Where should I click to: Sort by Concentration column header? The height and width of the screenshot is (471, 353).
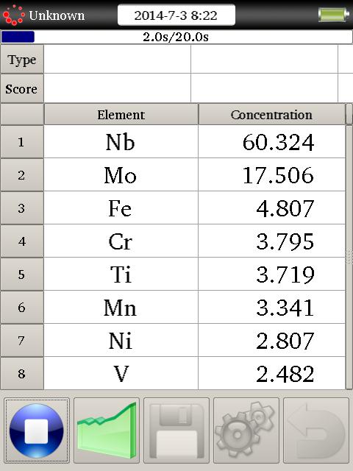point(271,115)
